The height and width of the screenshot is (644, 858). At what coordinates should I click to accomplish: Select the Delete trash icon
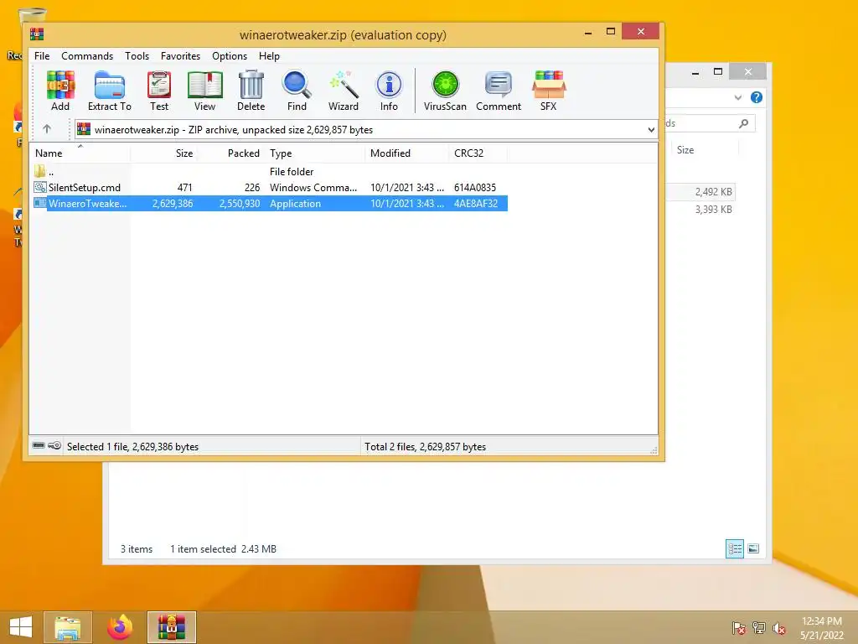251,91
